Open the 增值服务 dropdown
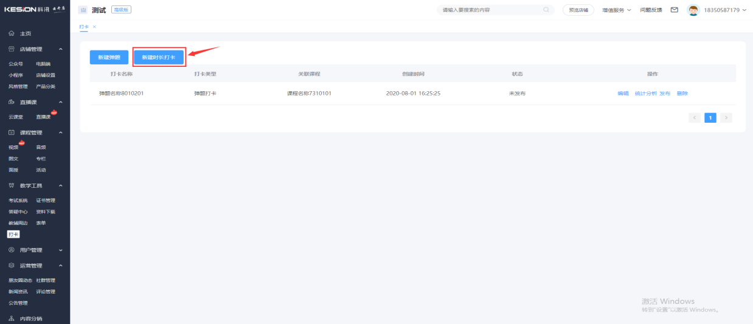The image size is (753, 324). (x=616, y=10)
